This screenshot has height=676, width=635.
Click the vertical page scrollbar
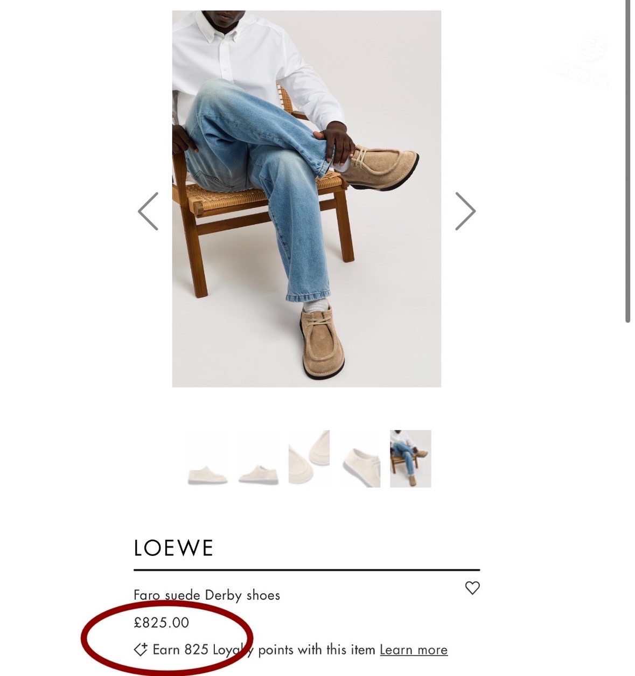627,162
